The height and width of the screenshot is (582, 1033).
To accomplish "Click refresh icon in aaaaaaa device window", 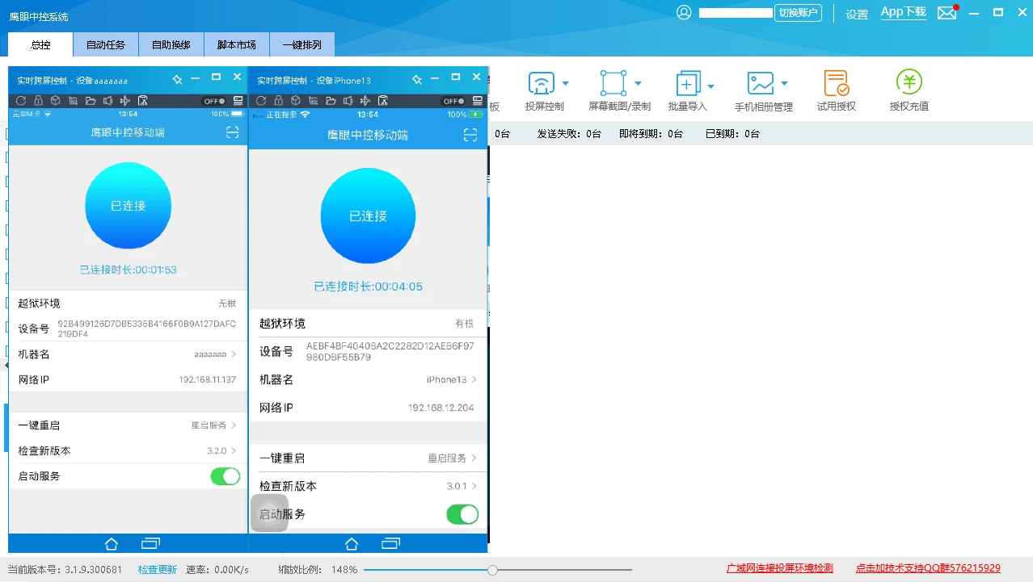I will (x=21, y=101).
